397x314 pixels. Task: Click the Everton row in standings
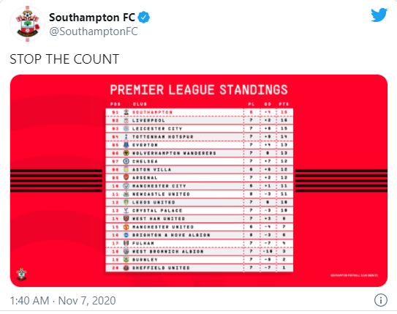point(200,145)
